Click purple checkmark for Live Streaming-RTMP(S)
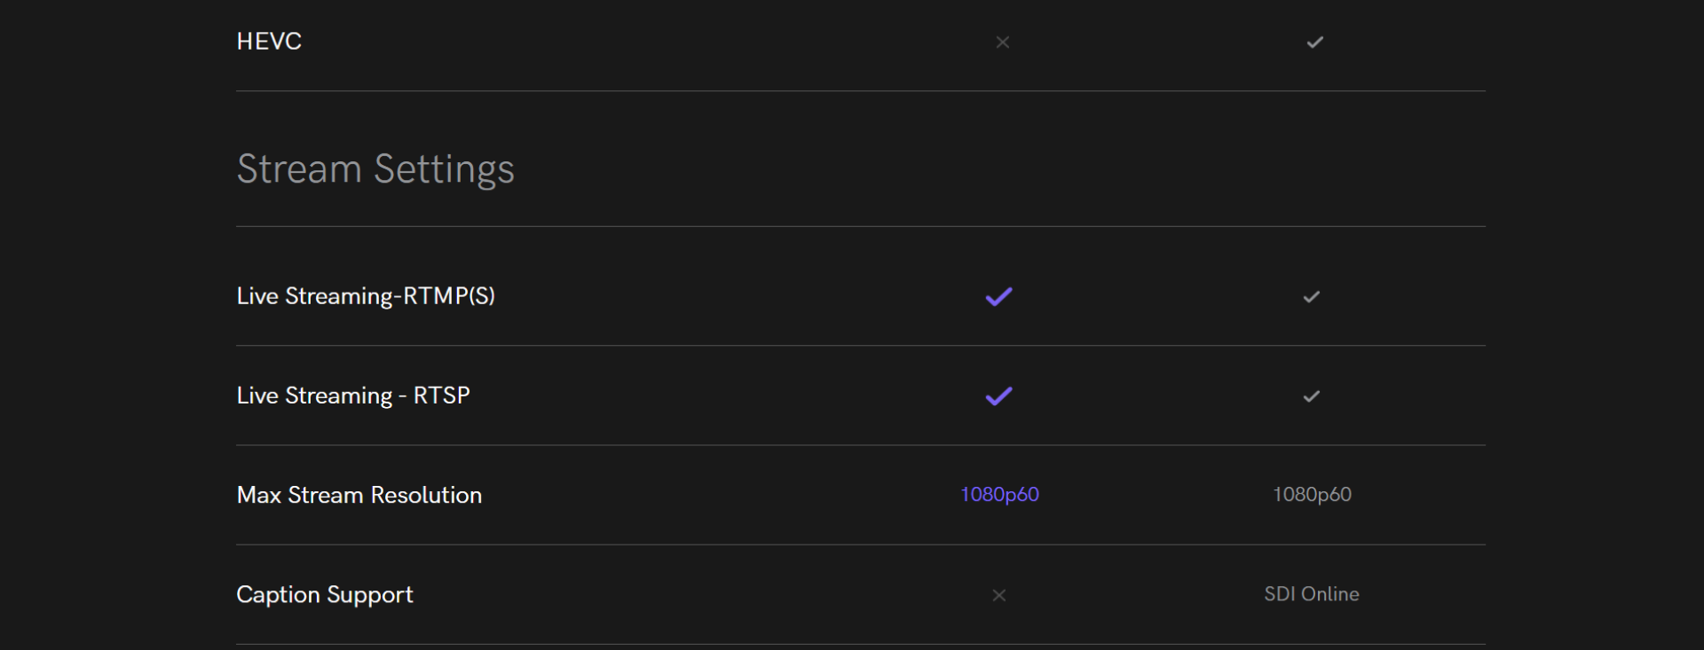Image resolution: width=1704 pixels, height=650 pixels. coord(998,296)
